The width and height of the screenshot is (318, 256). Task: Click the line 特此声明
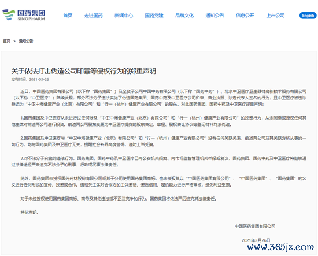[x=29, y=213]
